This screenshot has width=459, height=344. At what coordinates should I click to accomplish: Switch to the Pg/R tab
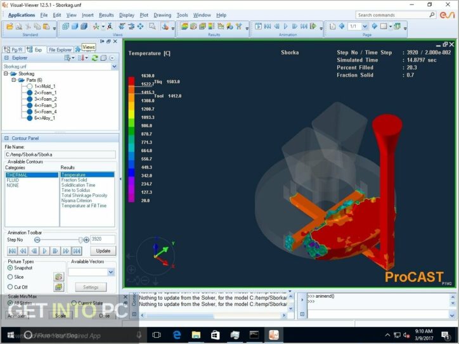[13, 49]
